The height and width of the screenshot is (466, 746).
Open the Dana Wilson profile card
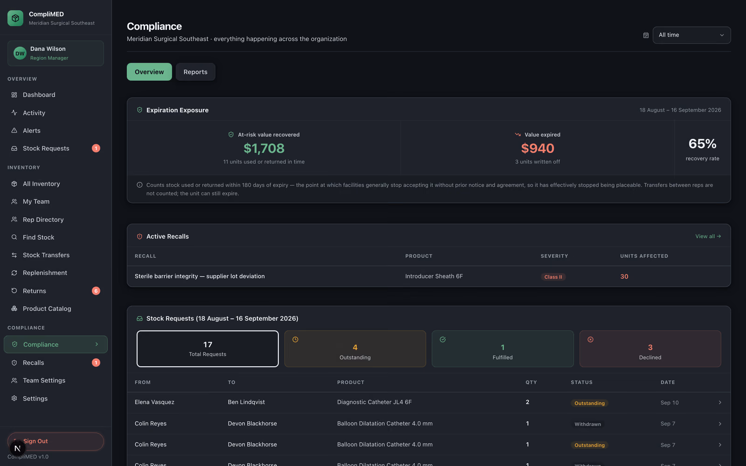[55, 53]
